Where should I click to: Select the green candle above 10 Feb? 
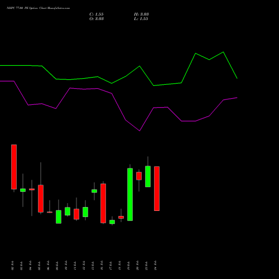point(68,211)
